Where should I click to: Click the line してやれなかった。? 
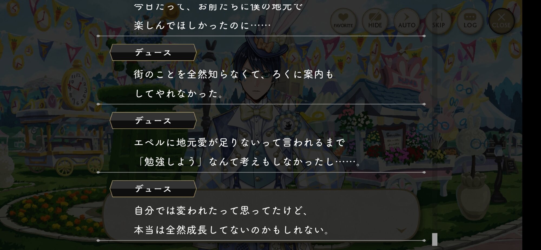click(179, 93)
